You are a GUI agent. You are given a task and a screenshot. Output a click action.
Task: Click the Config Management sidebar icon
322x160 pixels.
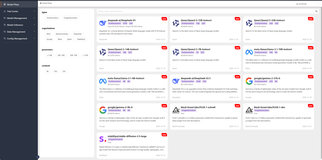pyautogui.click(x=5, y=38)
